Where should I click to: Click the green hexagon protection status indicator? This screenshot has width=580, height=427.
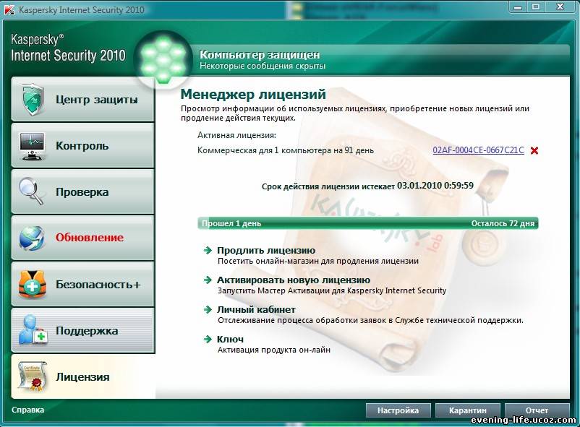(x=163, y=59)
